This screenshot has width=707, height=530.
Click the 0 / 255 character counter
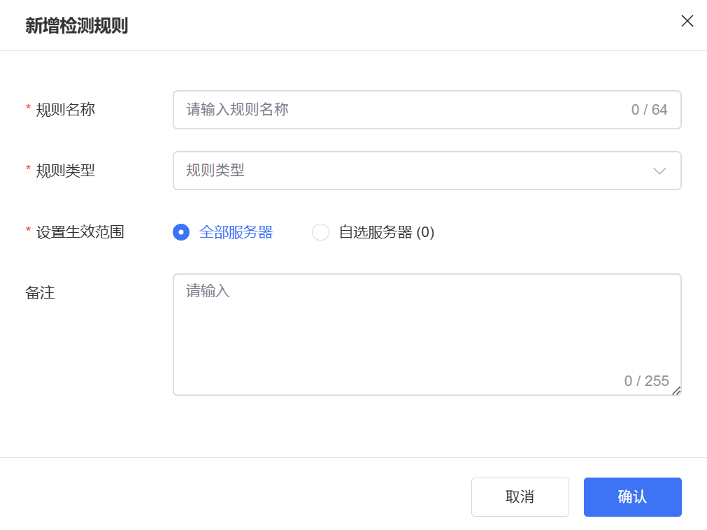point(646,381)
